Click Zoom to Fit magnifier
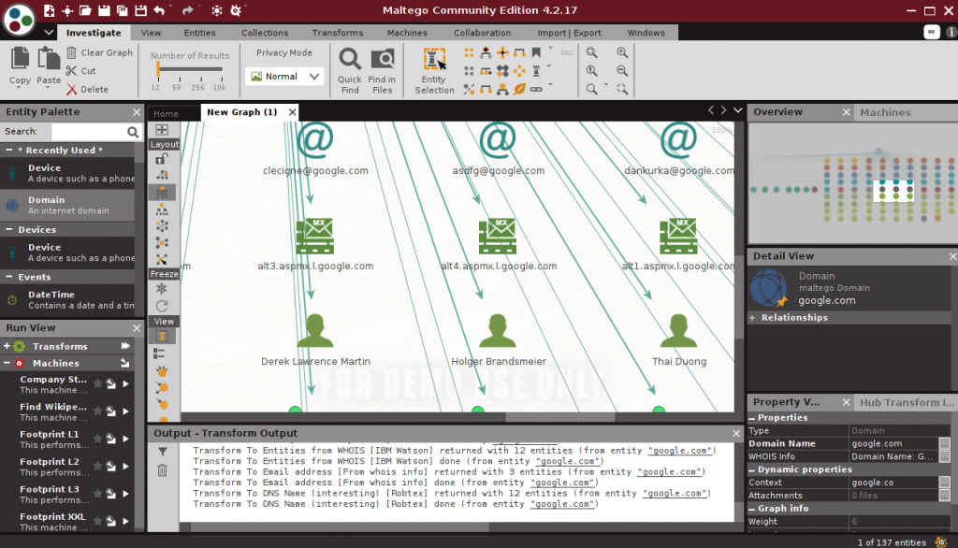The height and width of the screenshot is (548, 958). (x=591, y=52)
